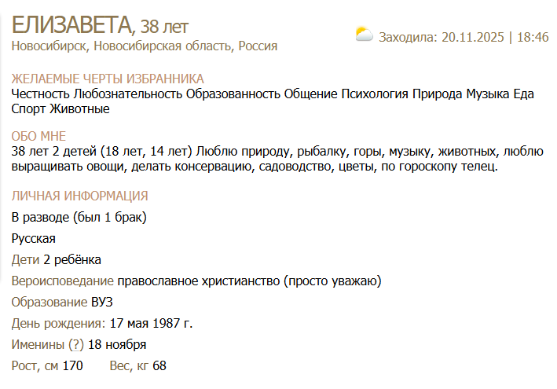The width and height of the screenshot is (557, 389).
Task: Click the Образование ВУЗ value
Action: click(x=102, y=302)
